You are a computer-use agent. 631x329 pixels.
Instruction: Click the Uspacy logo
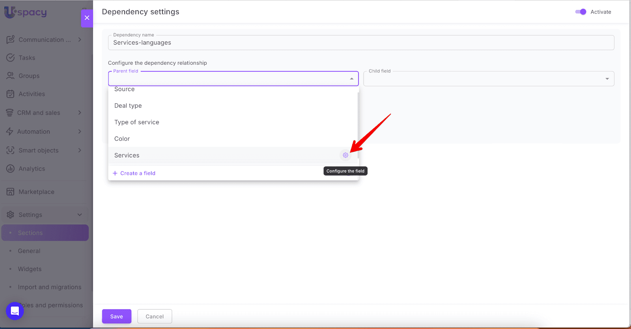coord(26,12)
